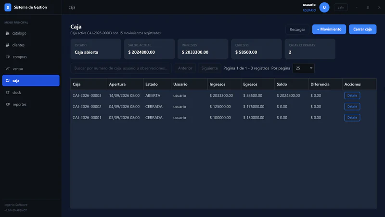Open Detalle for CAJ-2026-00003
Screen dimensions: 385x217
[352, 95]
